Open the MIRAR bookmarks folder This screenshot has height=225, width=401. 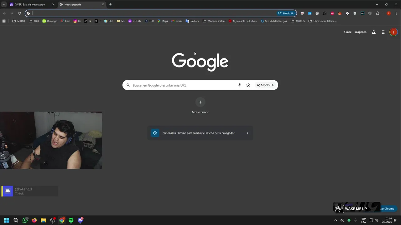[18, 21]
